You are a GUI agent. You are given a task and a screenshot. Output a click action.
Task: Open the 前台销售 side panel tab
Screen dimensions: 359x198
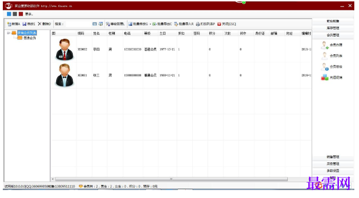pos(333,21)
